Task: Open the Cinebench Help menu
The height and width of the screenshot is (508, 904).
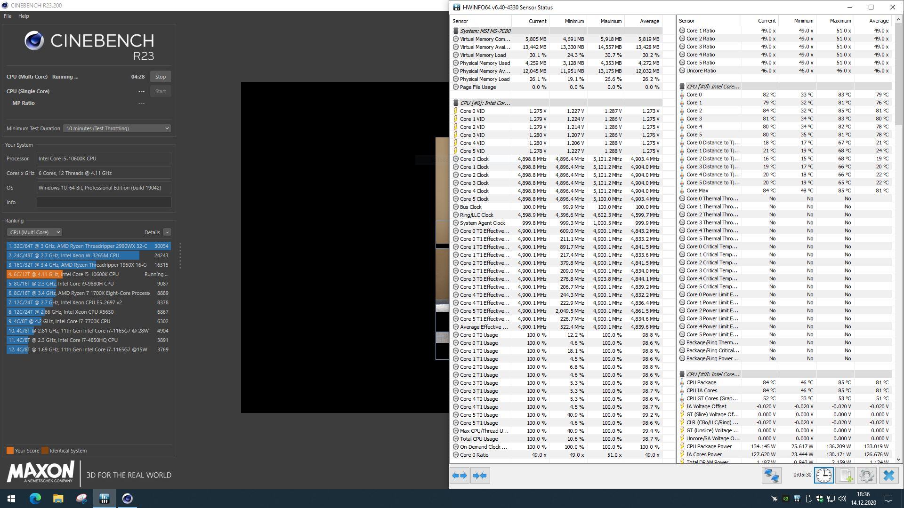Action: click(x=24, y=16)
